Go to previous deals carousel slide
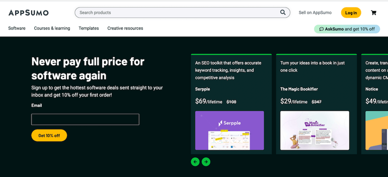This screenshot has width=388, height=177. click(195, 162)
